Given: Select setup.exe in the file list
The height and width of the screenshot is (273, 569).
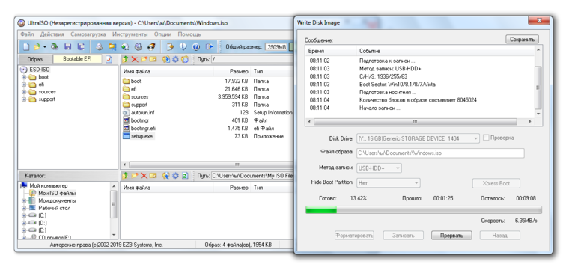Looking at the screenshot, I should pyautogui.click(x=138, y=136).
